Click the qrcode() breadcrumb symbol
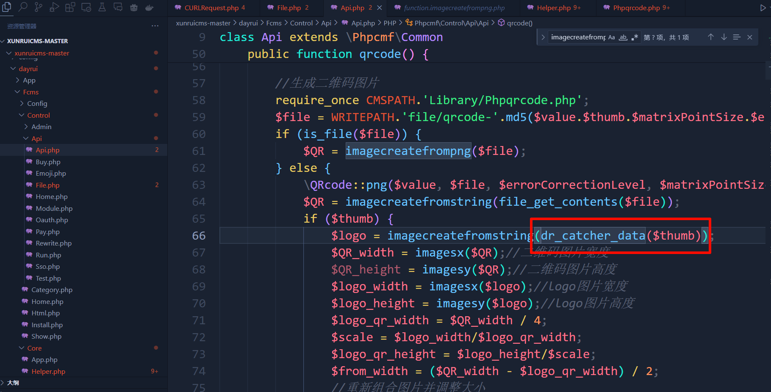 [x=519, y=23]
